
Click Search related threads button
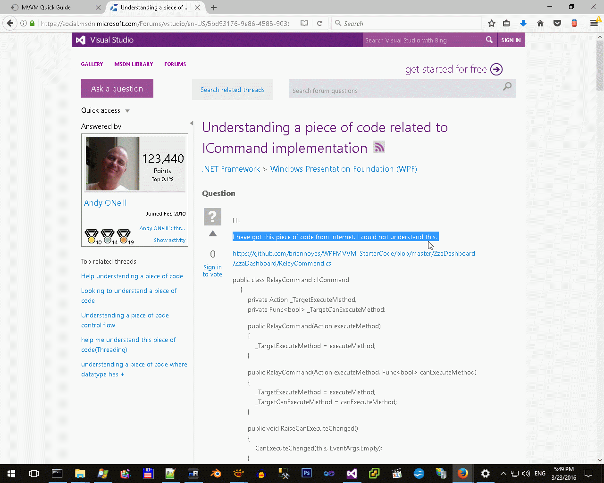(x=233, y=90)
